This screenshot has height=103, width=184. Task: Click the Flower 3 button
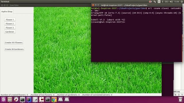point(10,28)
